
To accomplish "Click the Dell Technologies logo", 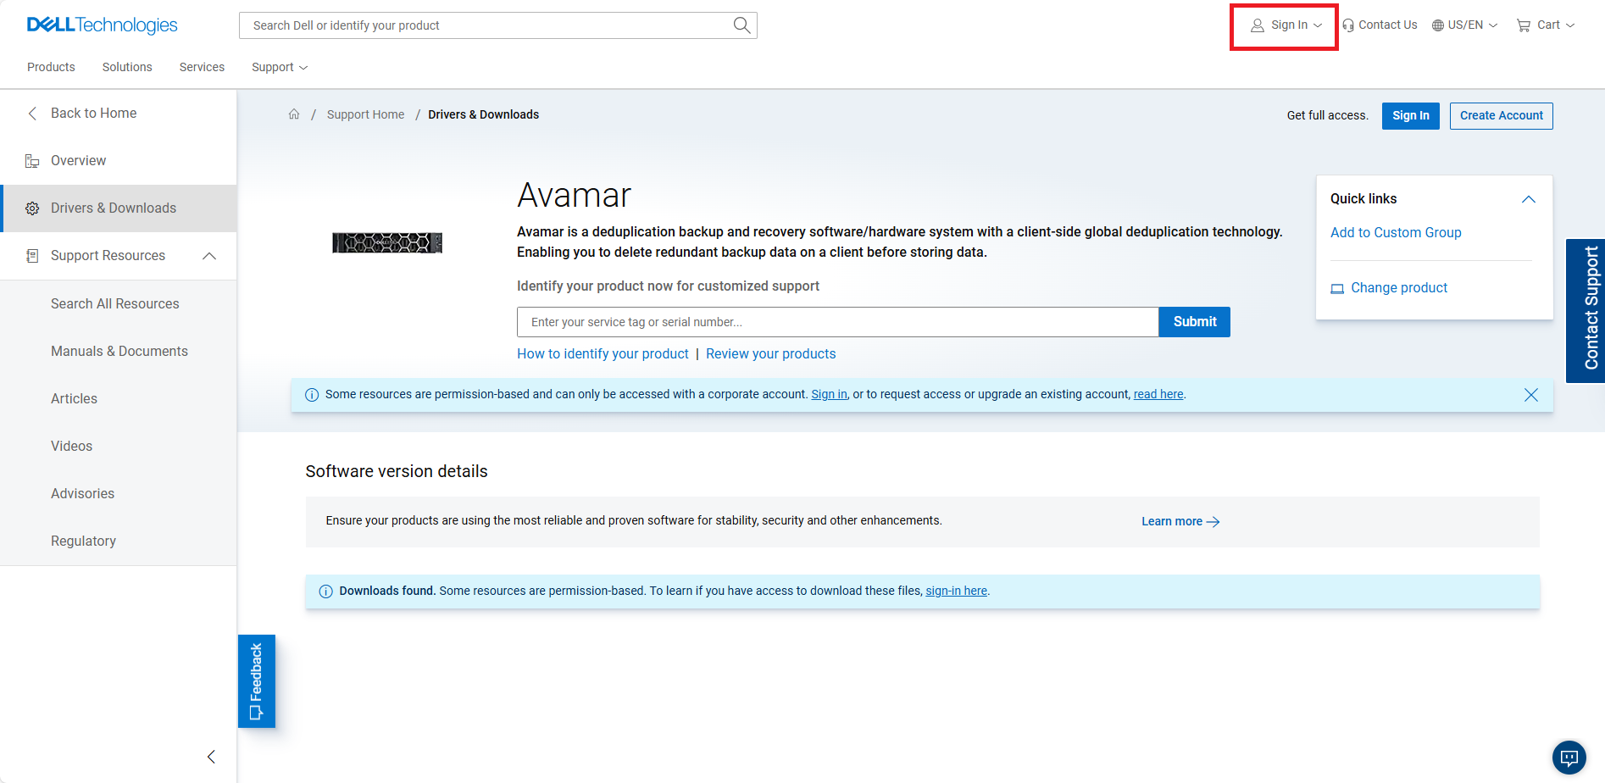I will click(103, 25).
